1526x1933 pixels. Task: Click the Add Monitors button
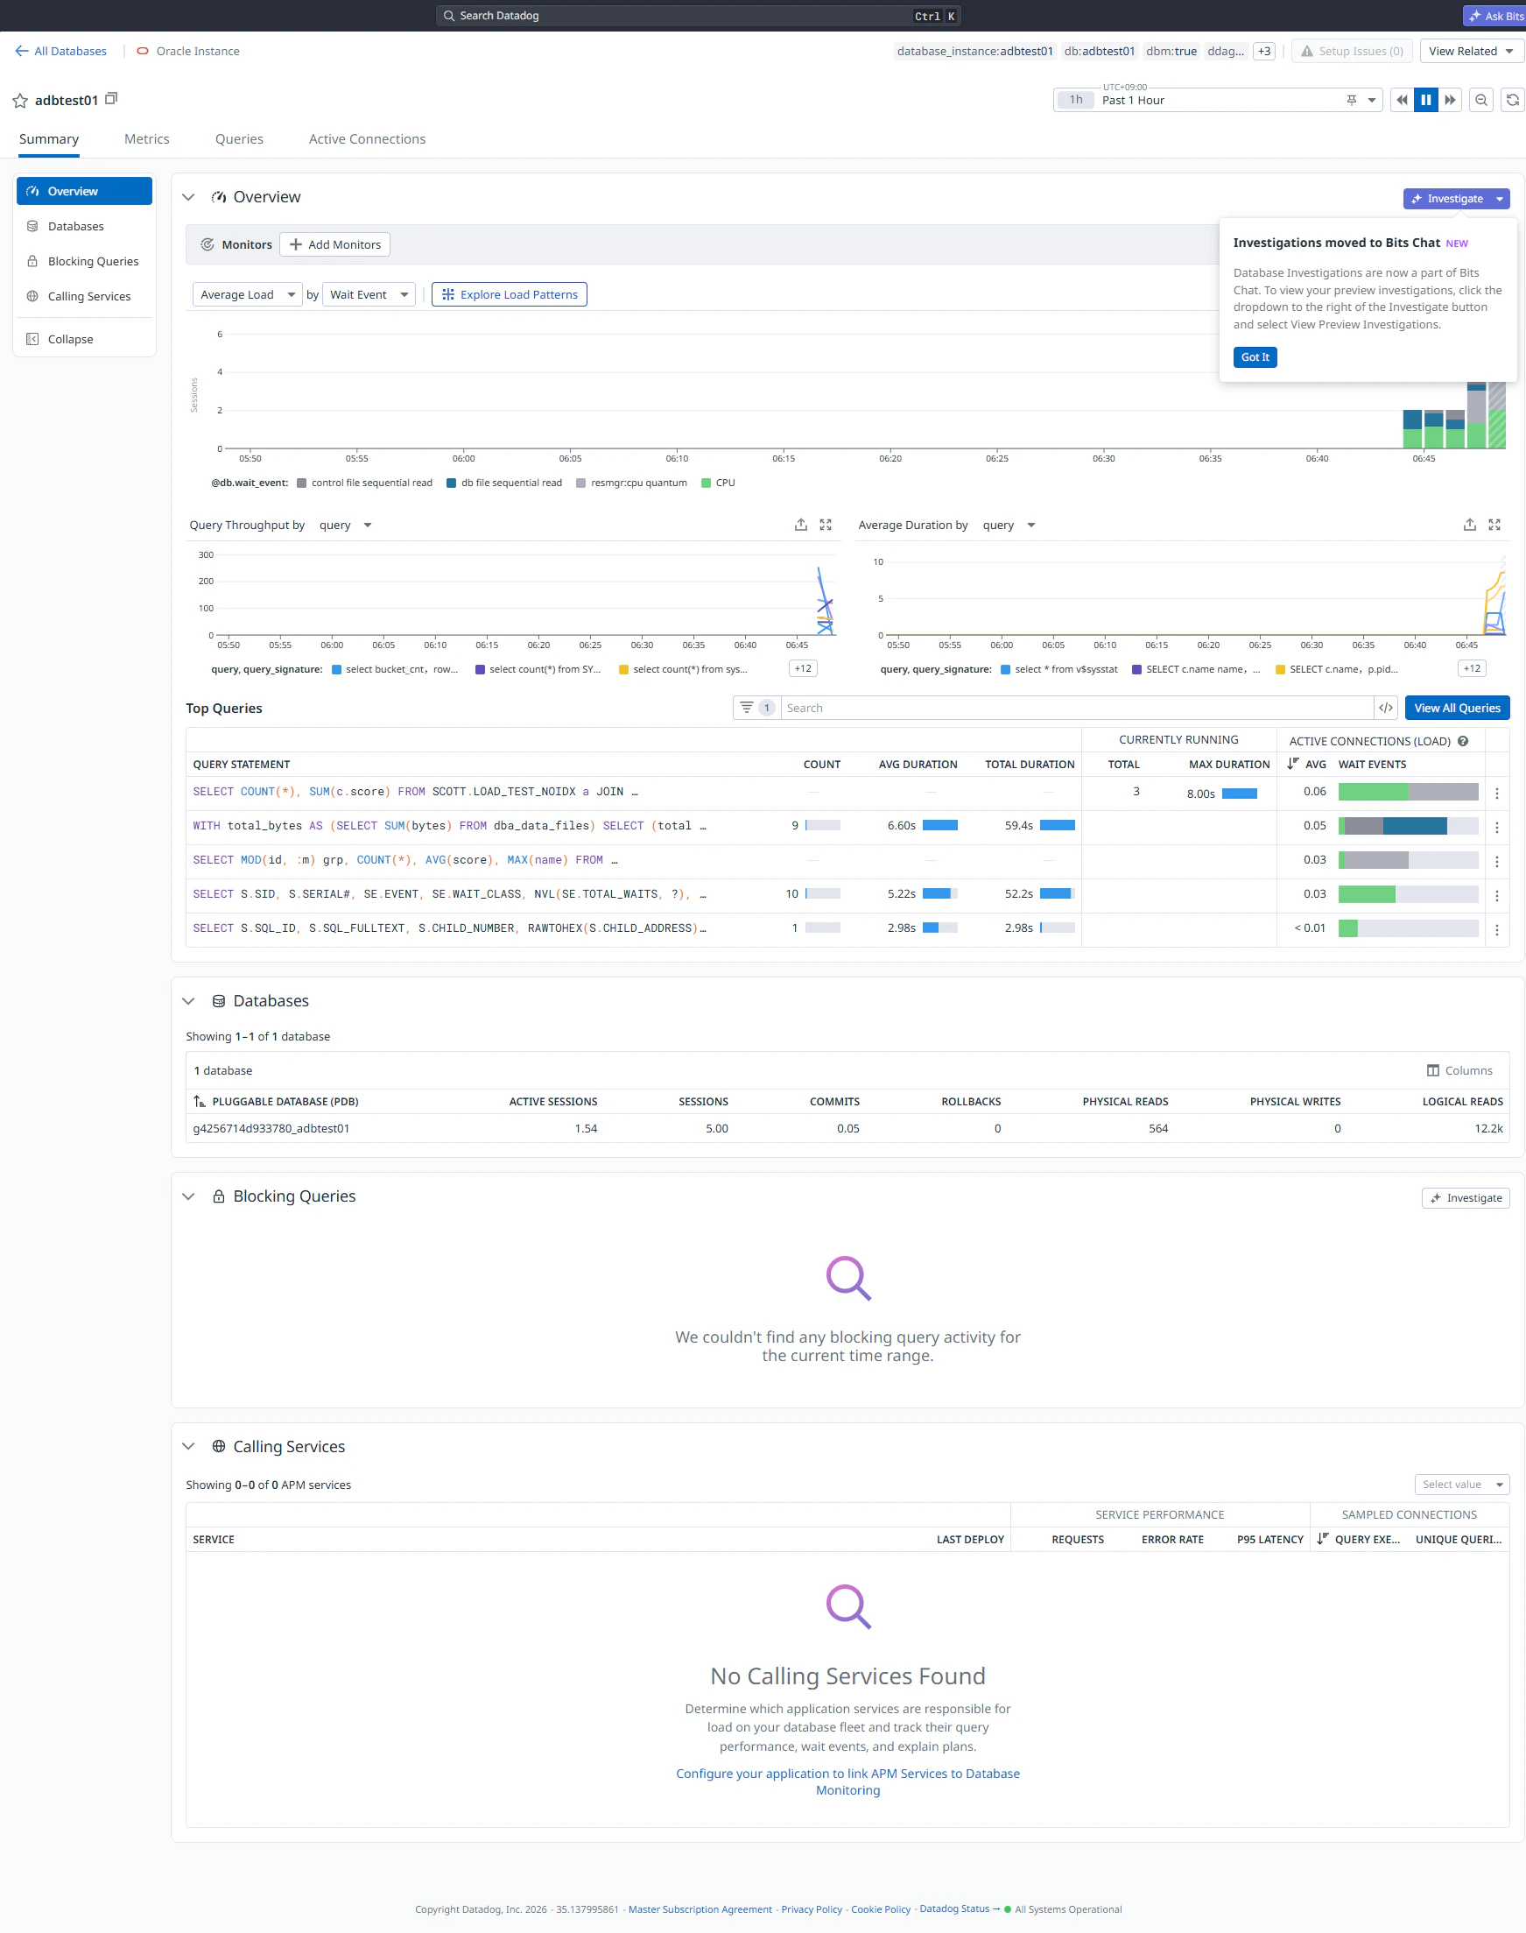point(335,245)
